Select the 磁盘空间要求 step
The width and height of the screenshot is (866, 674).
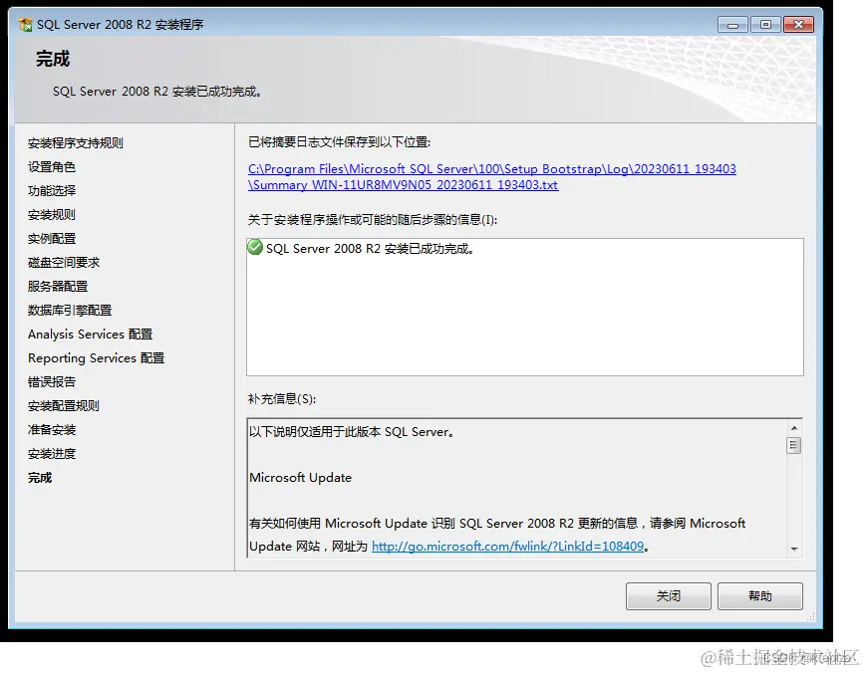64,262
